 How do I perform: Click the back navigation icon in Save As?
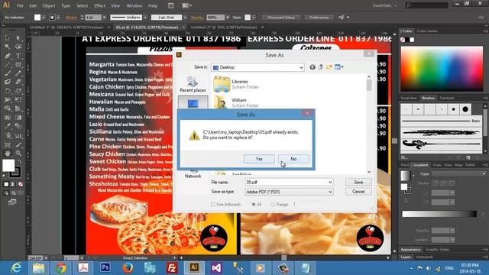click(313, 67)
